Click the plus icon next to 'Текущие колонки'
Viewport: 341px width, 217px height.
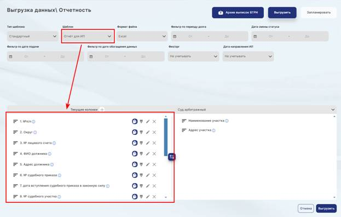coord(102,110)
